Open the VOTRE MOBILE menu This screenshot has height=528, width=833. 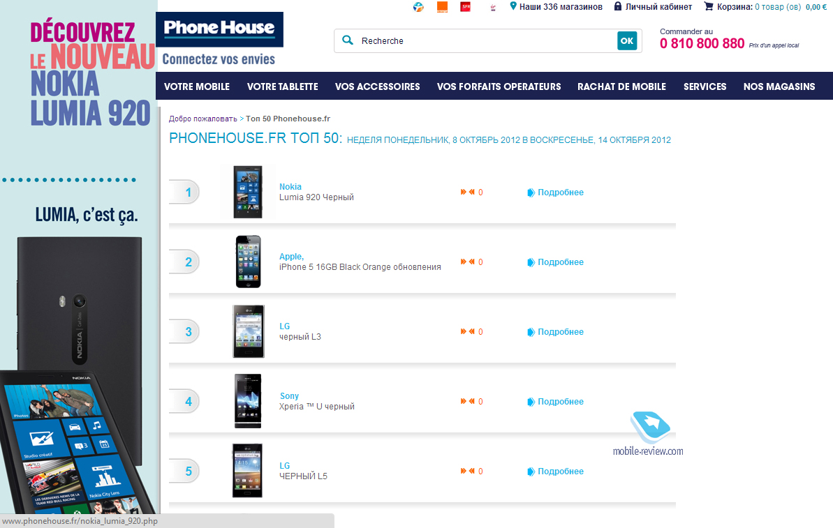tap(197, 86)
